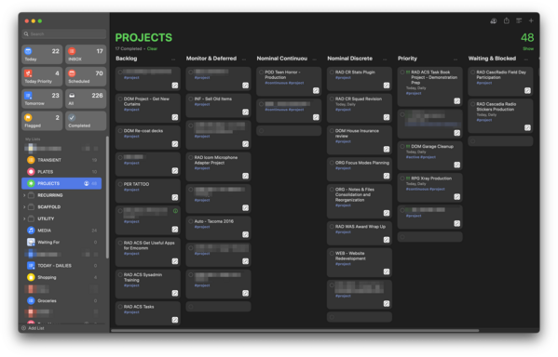
Task: Click the collaborate icon in the toolbar
Action: (x=493, y=21)
